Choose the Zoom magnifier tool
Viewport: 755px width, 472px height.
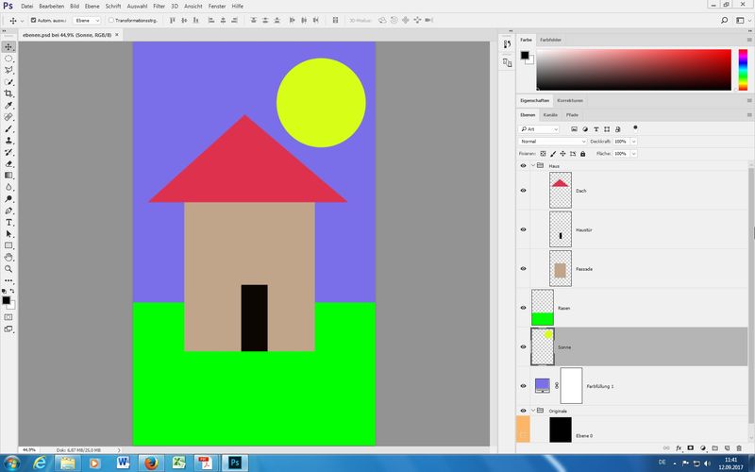tap(8, 268)
